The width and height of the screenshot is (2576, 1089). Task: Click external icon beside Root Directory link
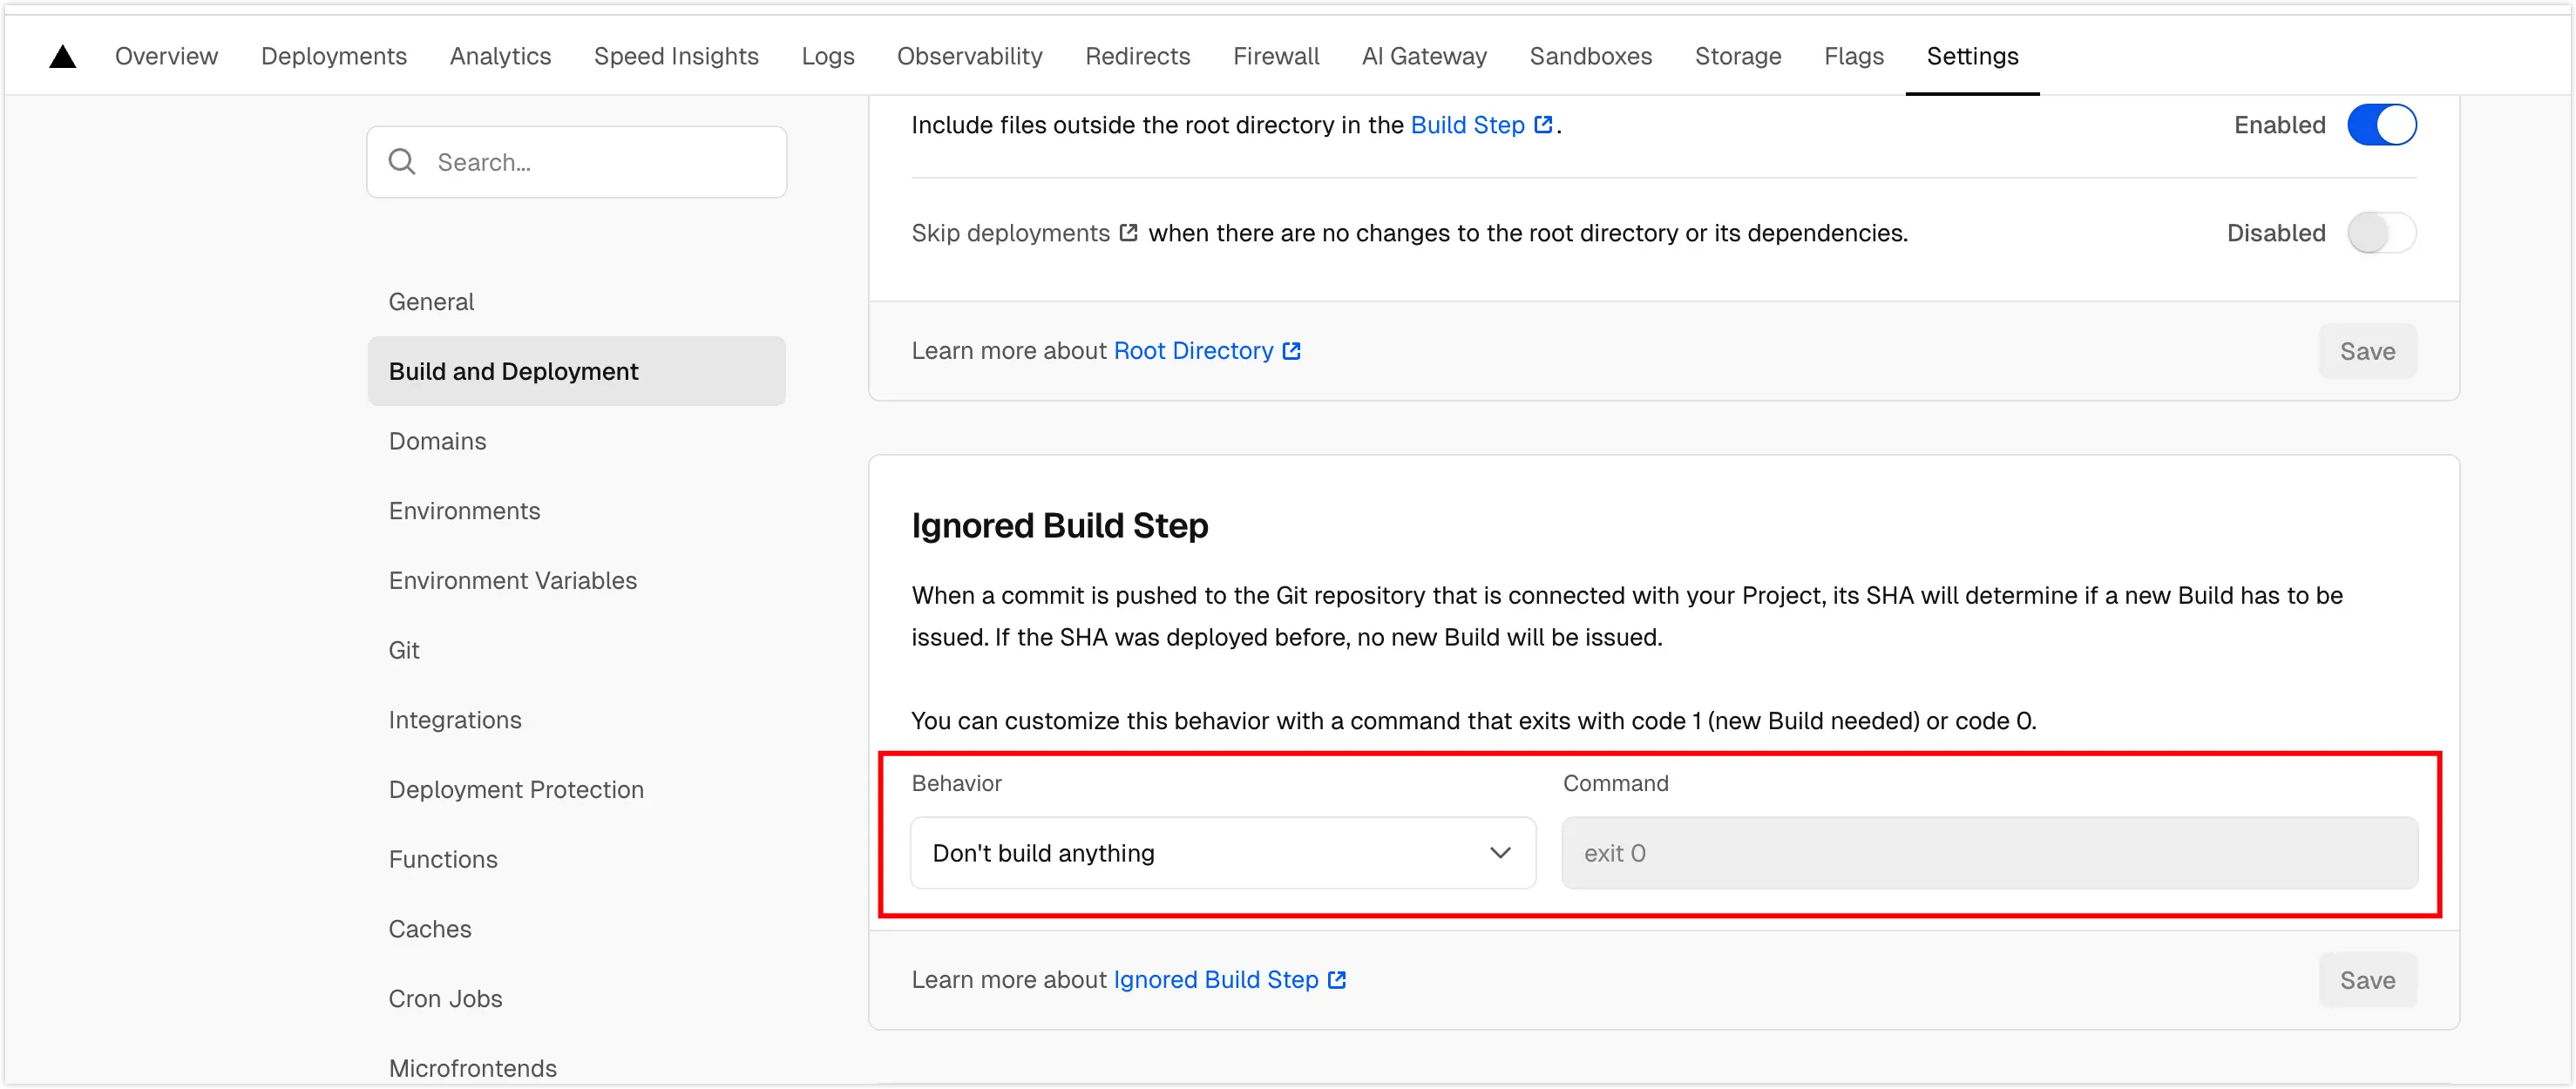(x=1292, y=351)
